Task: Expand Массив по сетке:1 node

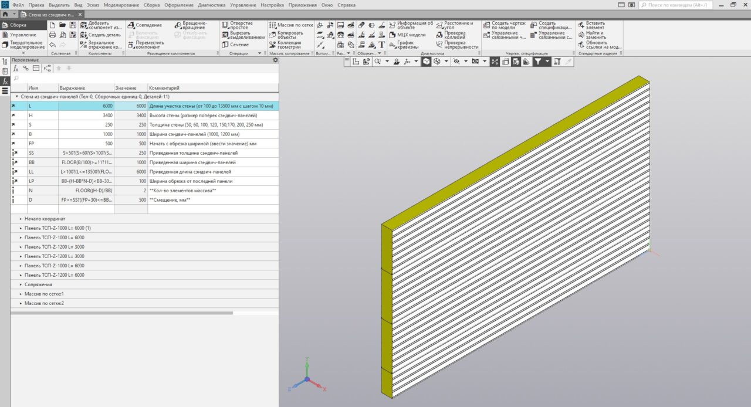Action: pos(20,294)
